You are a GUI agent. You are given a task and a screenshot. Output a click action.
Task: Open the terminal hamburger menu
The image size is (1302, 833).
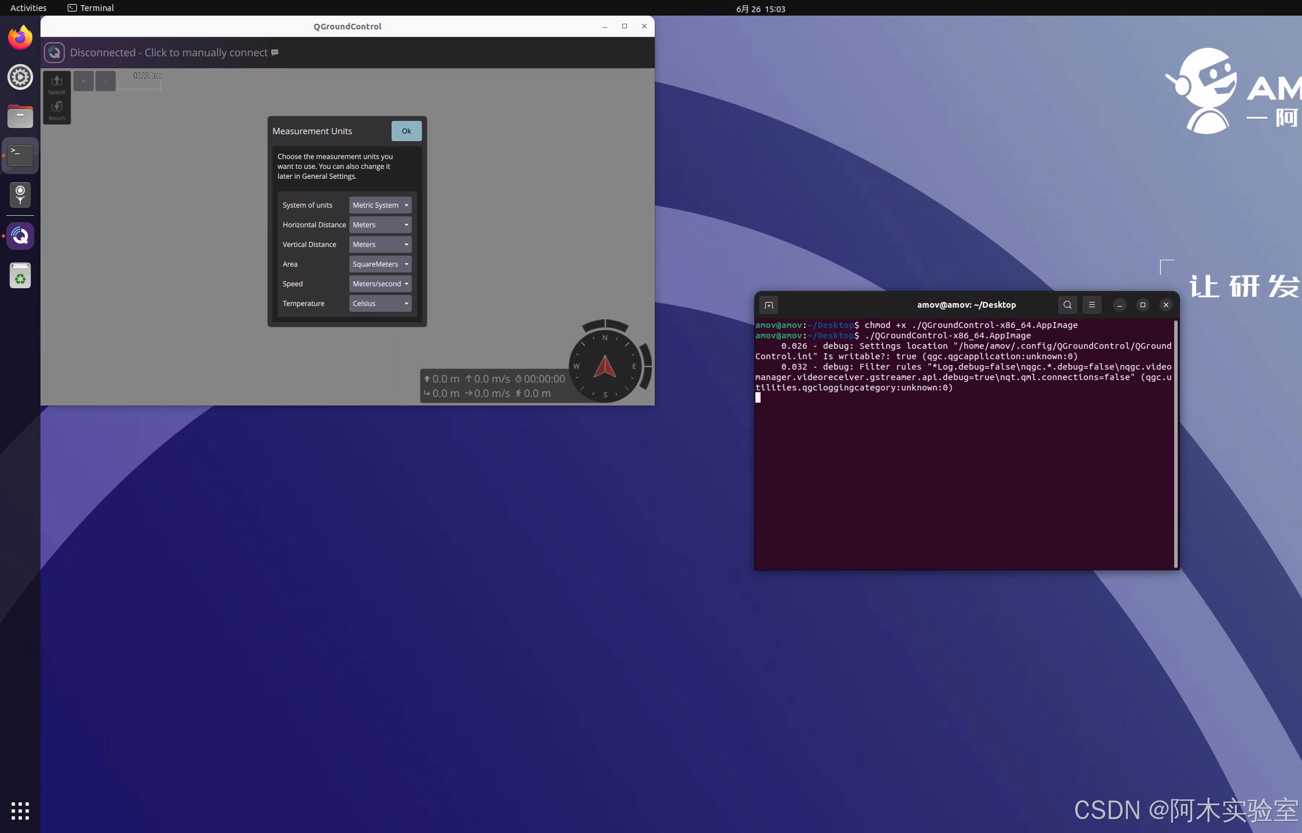[x=1092, y=305]
